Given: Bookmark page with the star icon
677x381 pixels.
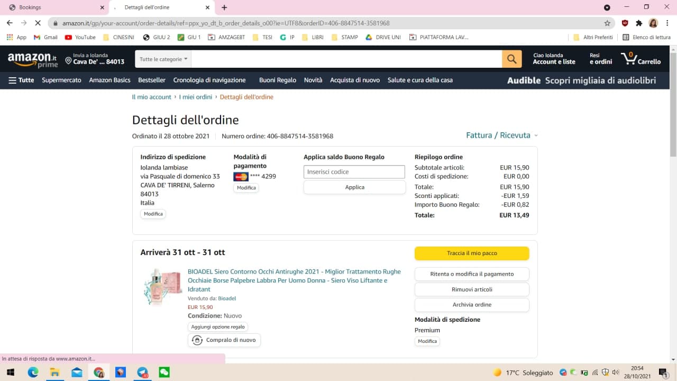Looking at the screenshot, I should coord(607,23).
